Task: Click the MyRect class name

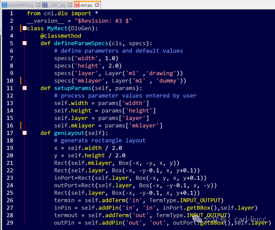Action: tap(57, 28)
